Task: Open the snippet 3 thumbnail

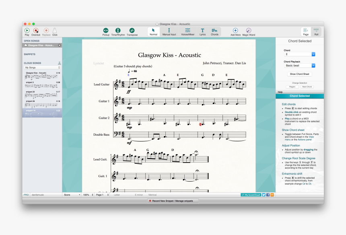Action: [x=42, y=85]
